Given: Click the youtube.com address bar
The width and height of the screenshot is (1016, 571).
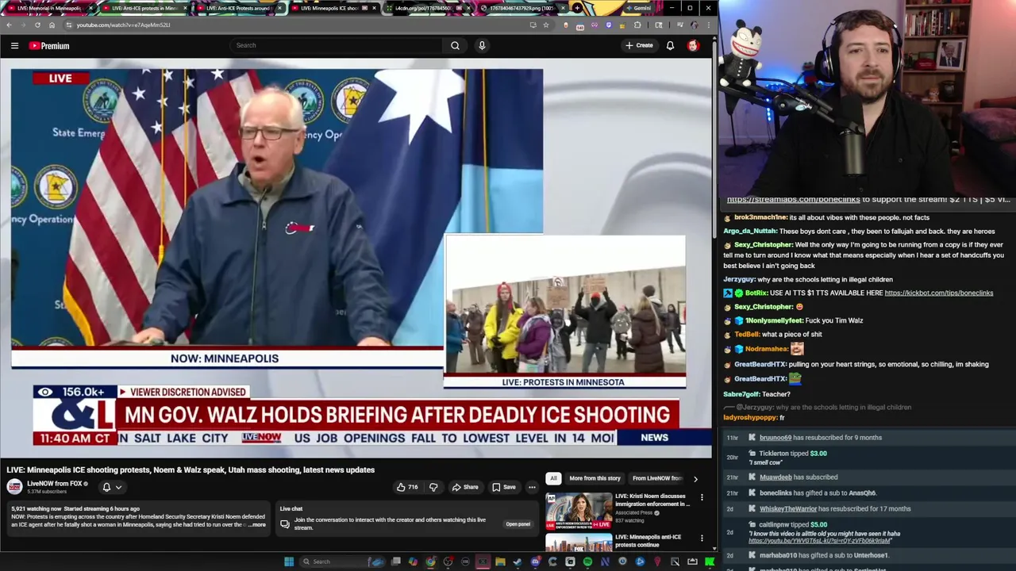Looking at the screenshot, I should 294,25.
